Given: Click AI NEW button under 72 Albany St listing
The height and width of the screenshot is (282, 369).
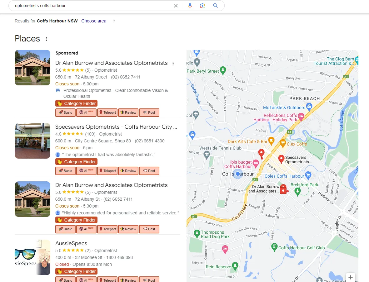Looking at the screenshot, I should pos(86,229).
